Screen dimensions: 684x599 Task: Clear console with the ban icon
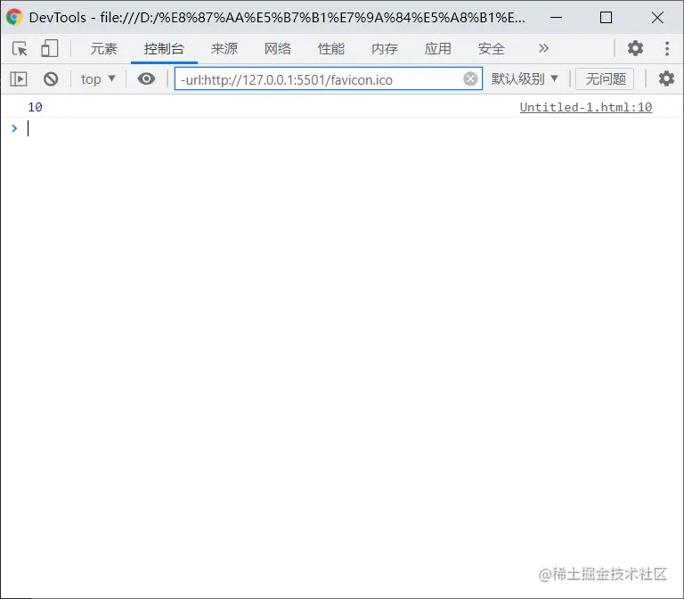[51, 79]
